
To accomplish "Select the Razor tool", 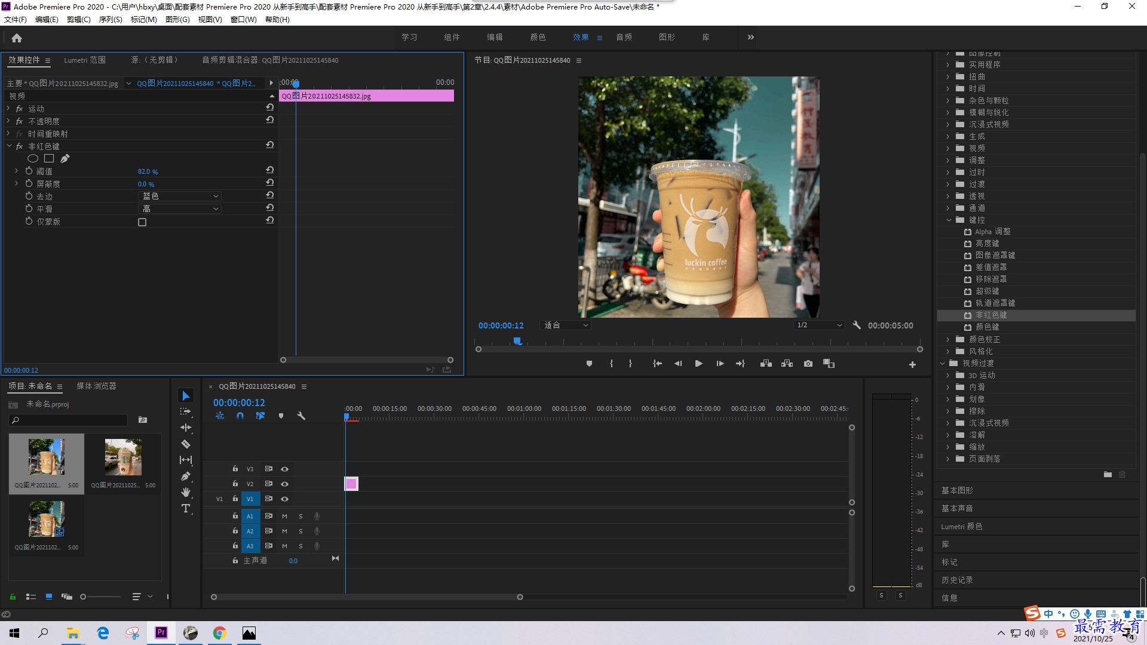I will pos(186,444).
